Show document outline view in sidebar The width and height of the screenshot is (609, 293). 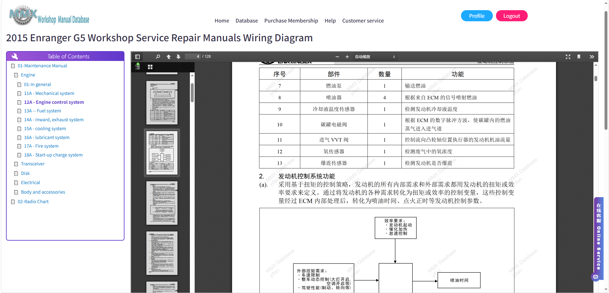pyautogui.click(x=138, y=67)
